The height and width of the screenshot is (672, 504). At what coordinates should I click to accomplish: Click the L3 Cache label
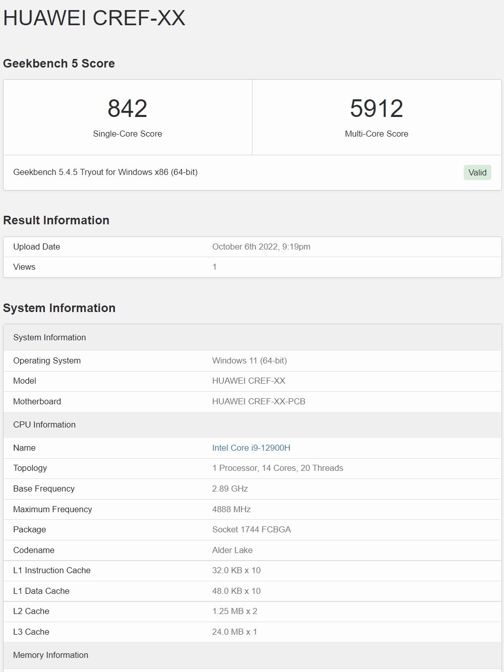pyautogui.click(x=31, y=632)
